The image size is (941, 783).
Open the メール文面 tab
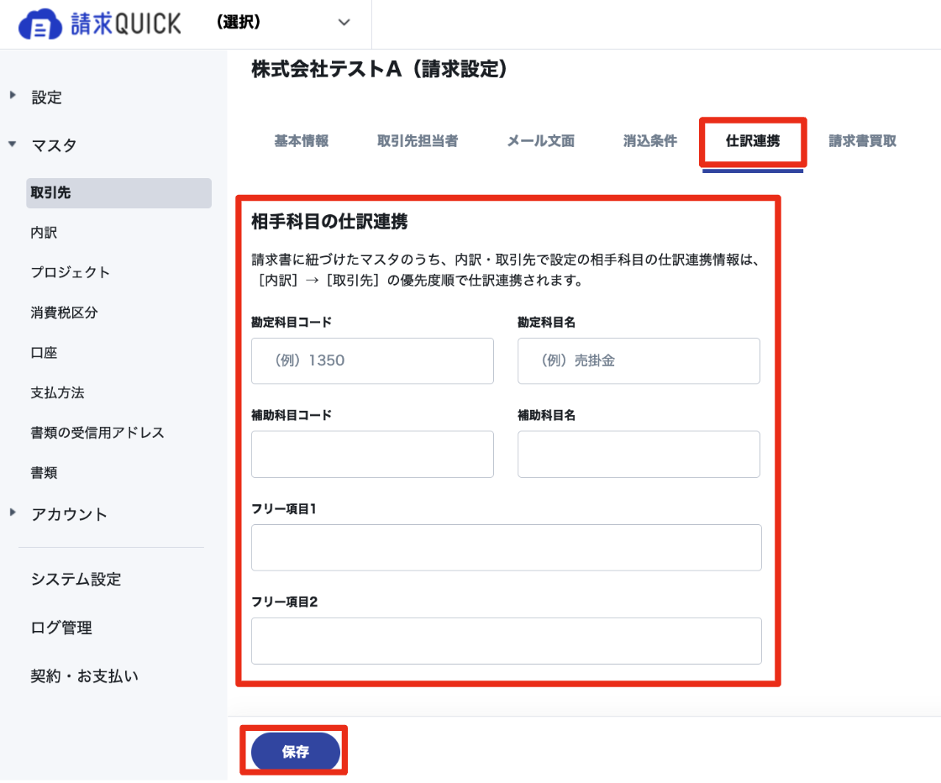coord(541,141)
